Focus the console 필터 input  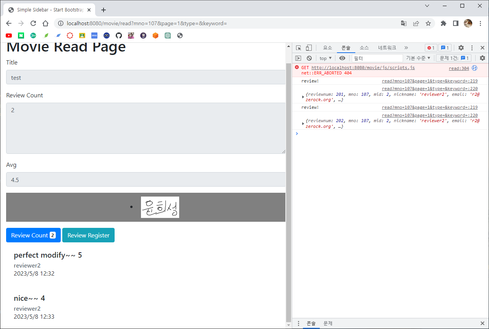[x=377, y=58]
